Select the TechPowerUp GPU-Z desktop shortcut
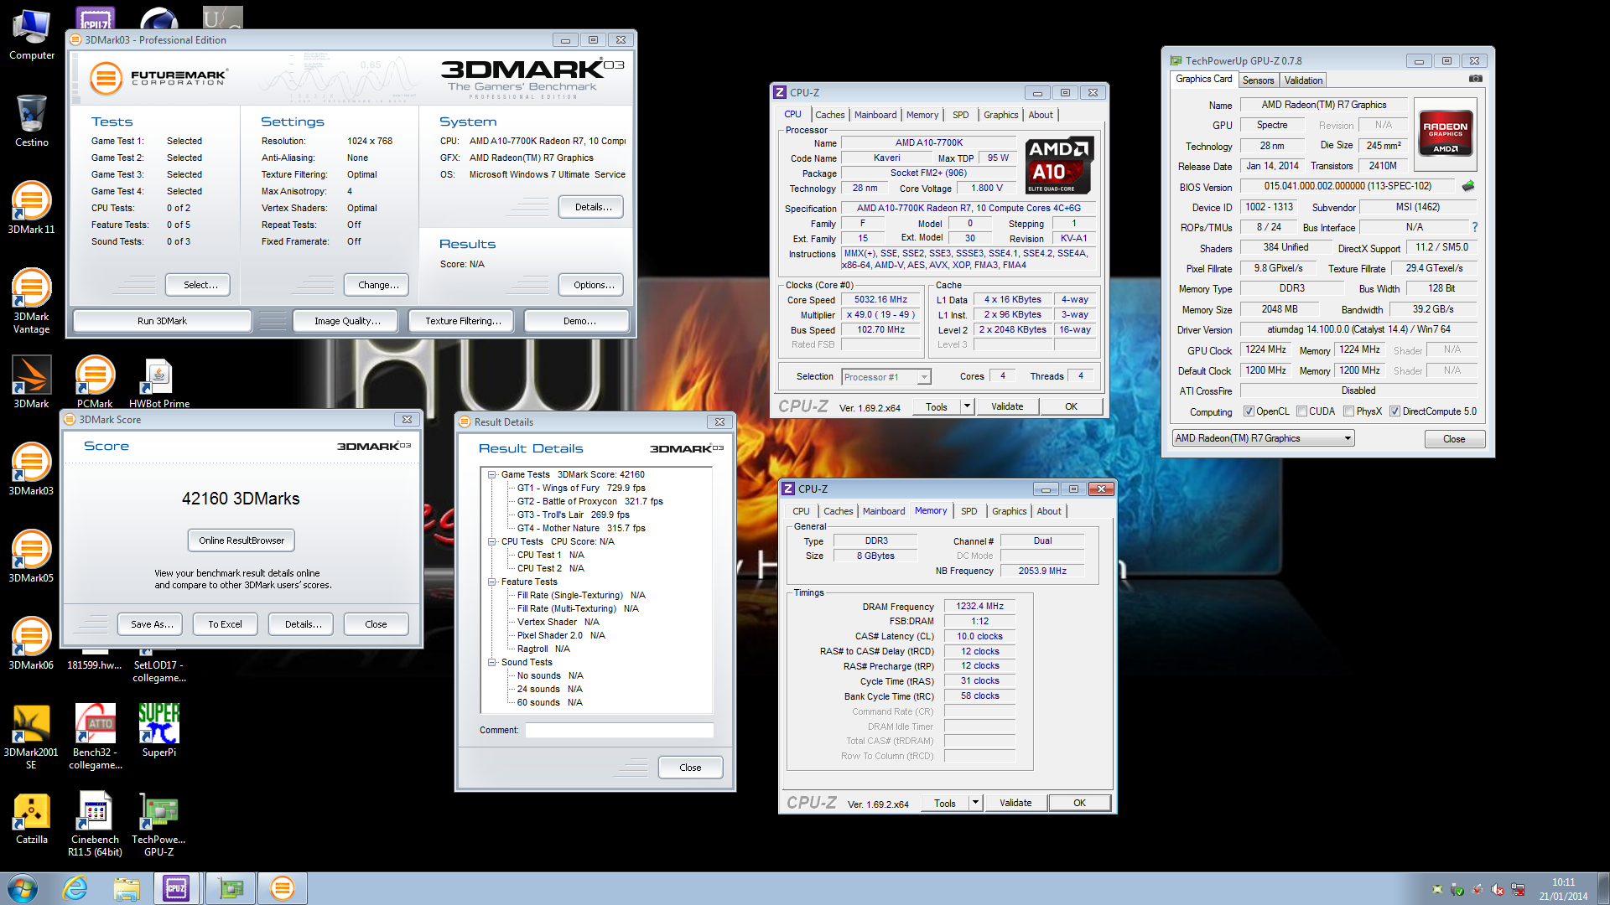Viewport: 1610px width, 905px height. [x=159, y=824]
